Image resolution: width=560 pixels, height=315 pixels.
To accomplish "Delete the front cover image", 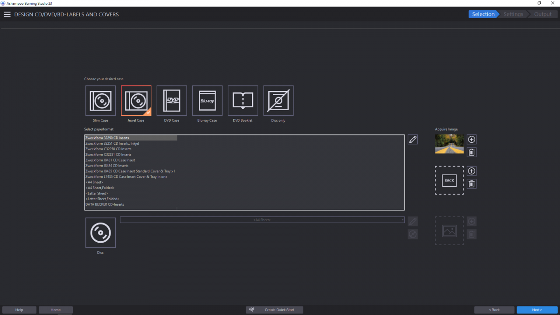I will point(471,152).
